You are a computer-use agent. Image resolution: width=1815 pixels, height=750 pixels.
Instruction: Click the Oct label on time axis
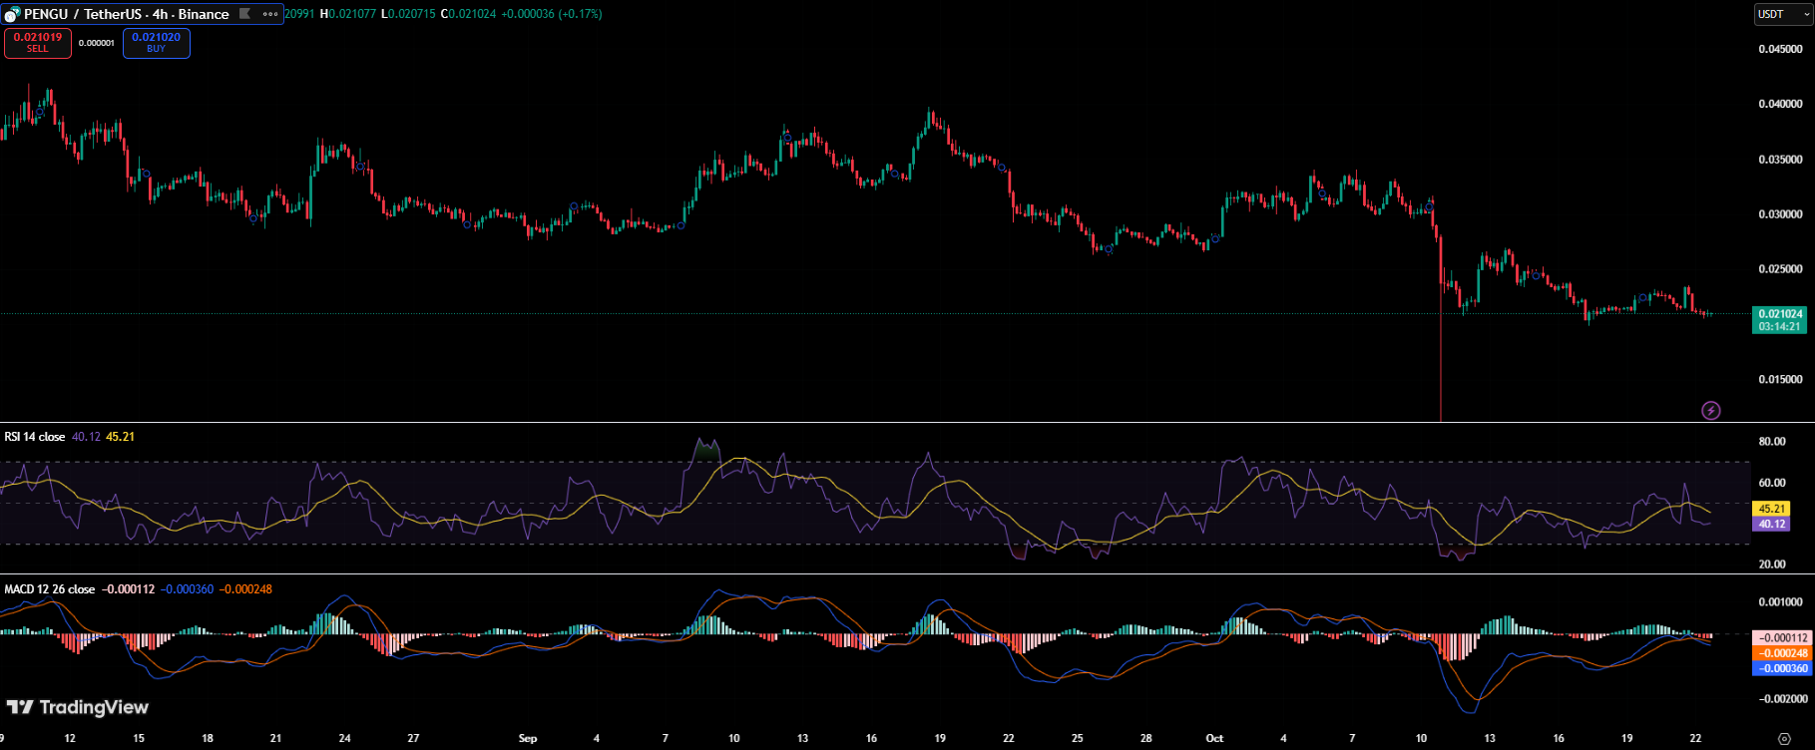point(1214,738)
